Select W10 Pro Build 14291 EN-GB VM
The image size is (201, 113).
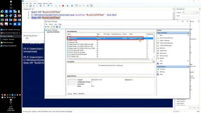[x=76, y=50]
